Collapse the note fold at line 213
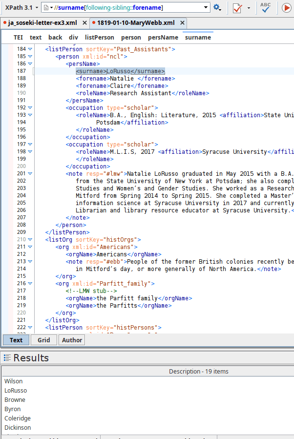 point(30,261)
